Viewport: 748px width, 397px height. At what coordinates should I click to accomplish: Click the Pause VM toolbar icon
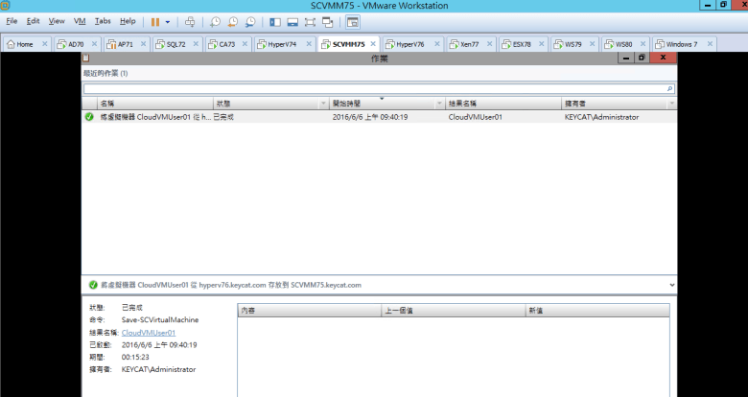154,21
